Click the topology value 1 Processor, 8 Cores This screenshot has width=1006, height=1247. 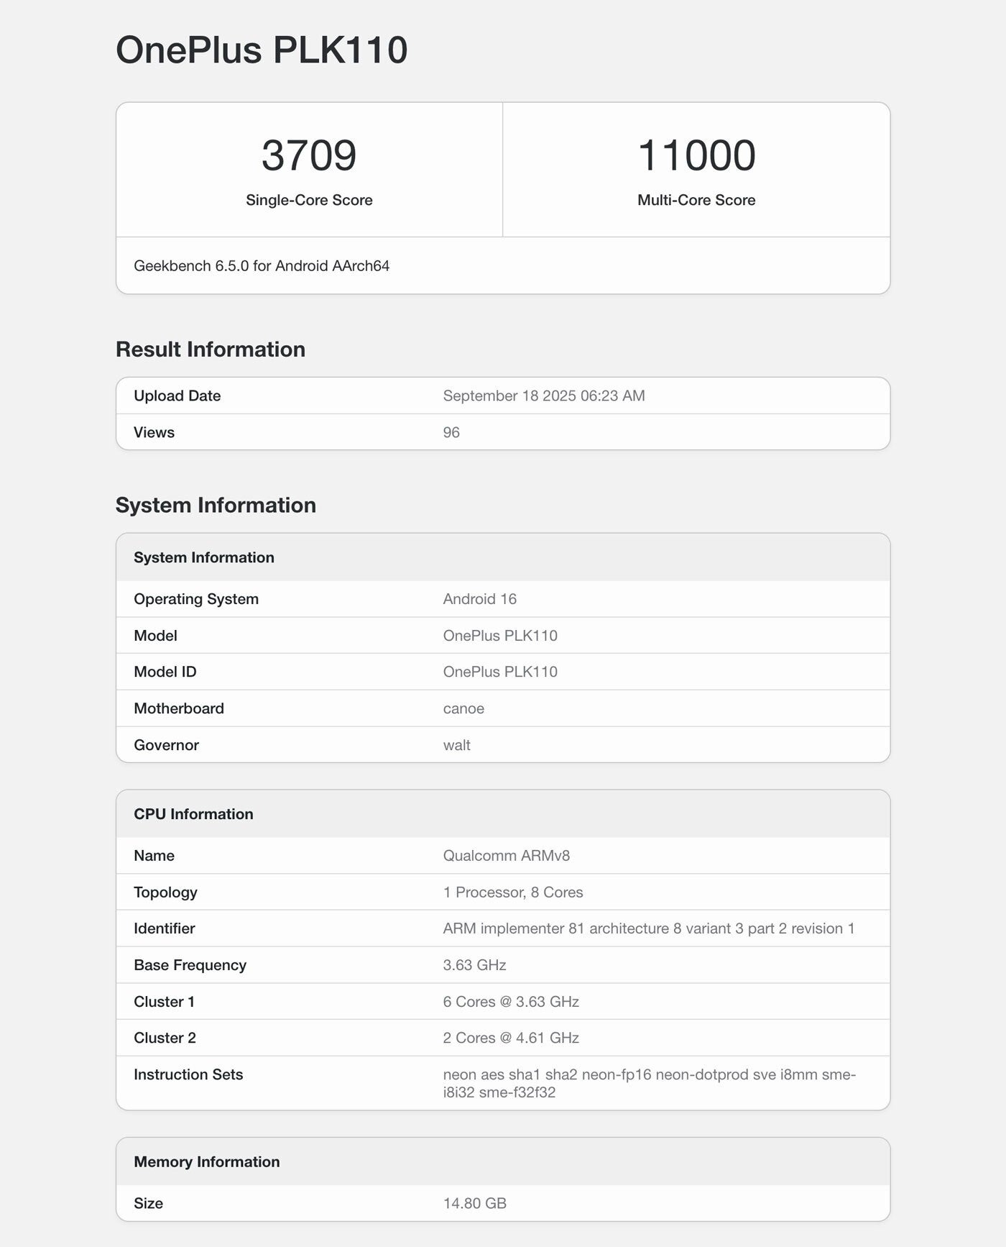pyautogui.click(x=512, y=892)
